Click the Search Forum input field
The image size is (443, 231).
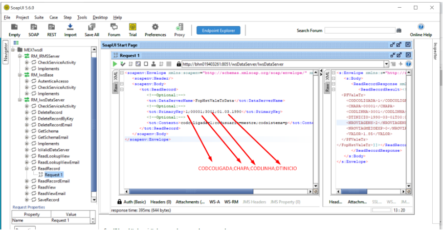360,30
